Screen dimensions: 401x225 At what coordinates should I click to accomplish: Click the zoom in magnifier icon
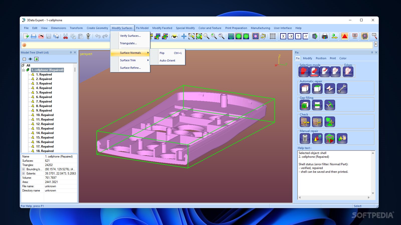(x=214, y=36)
